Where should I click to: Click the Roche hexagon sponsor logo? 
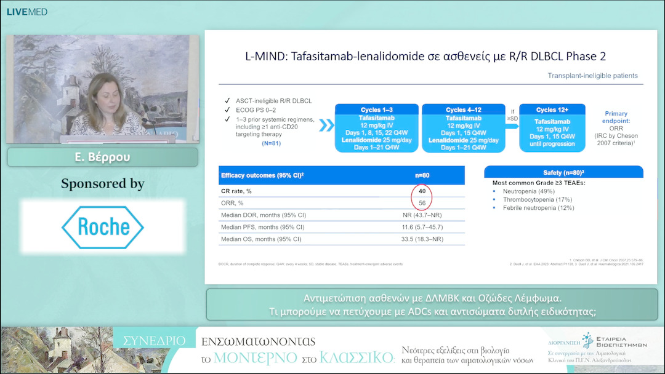[x=103, y=228]
